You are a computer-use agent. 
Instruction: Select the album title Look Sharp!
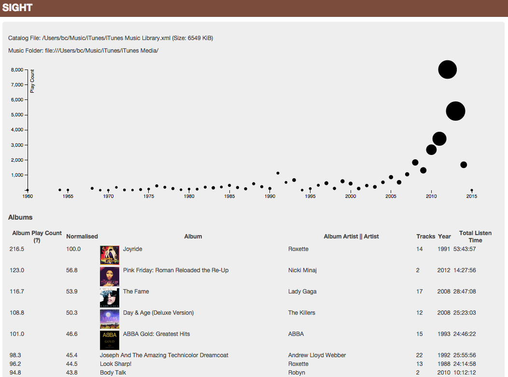[116, 364]
